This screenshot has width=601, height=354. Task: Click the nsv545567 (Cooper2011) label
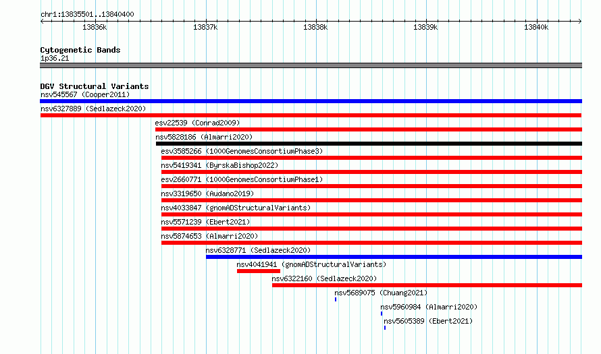[x=85, y=94]
